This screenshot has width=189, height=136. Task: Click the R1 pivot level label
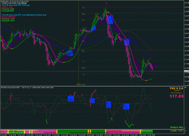click(x=83, y=20)
